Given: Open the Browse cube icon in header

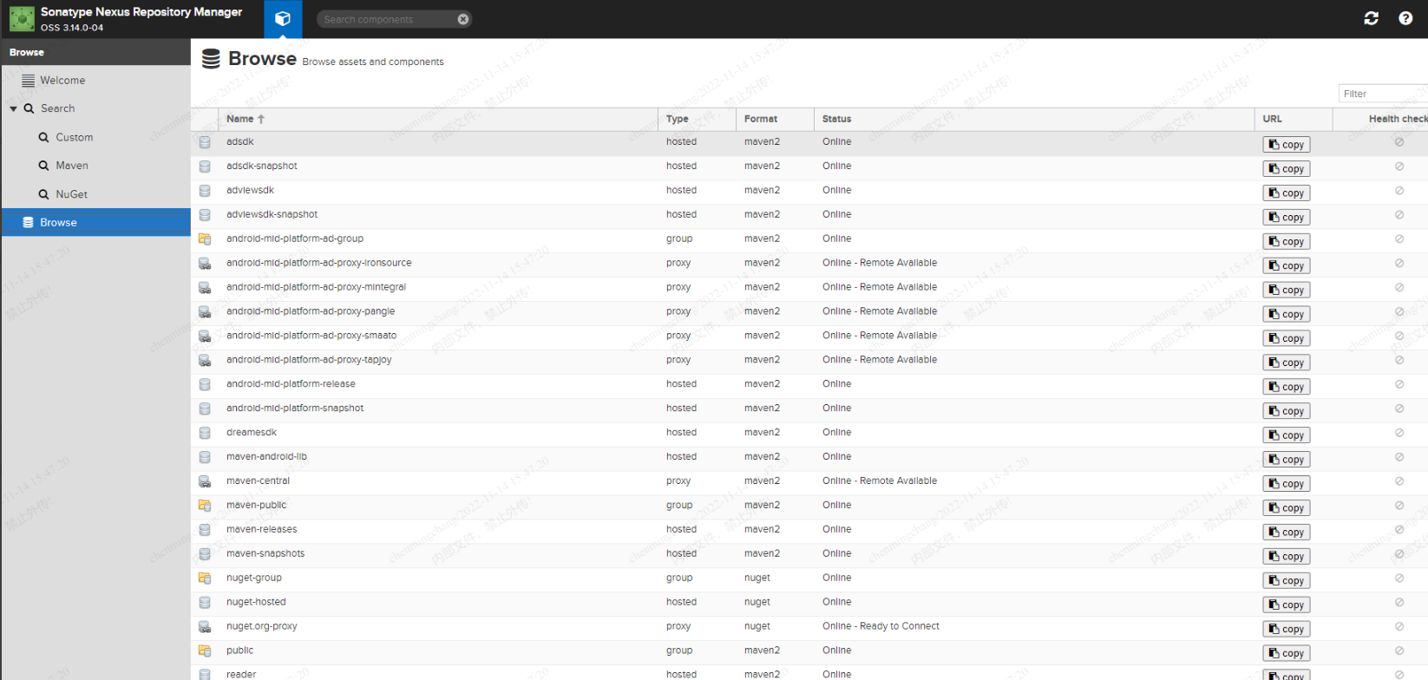Looking at the screenshot, I should coord(283,18).
